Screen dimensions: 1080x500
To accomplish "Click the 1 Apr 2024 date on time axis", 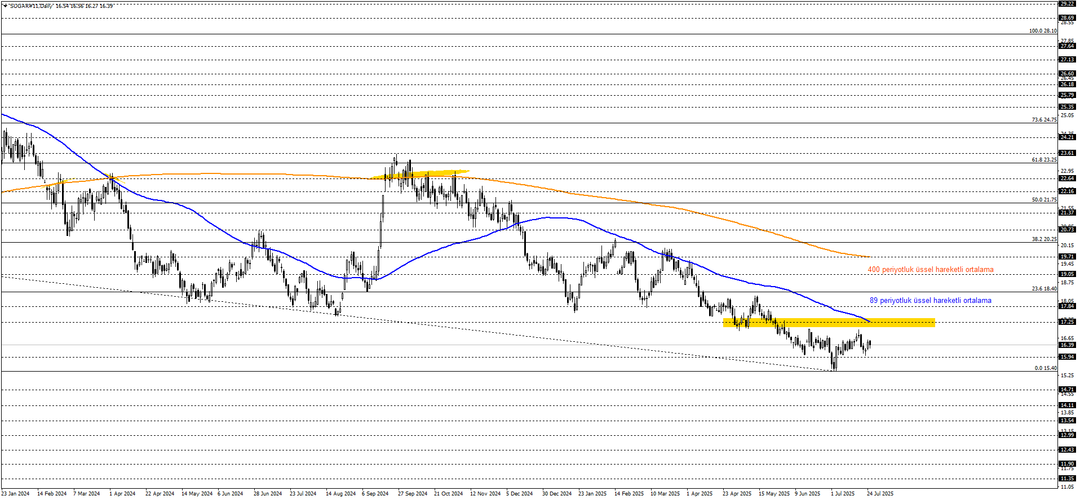I will point(122,494).
